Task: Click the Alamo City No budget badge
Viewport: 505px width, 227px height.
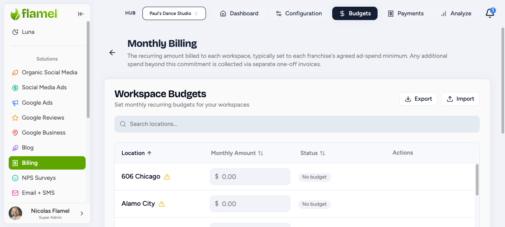Action: click(x=314, y=204)
